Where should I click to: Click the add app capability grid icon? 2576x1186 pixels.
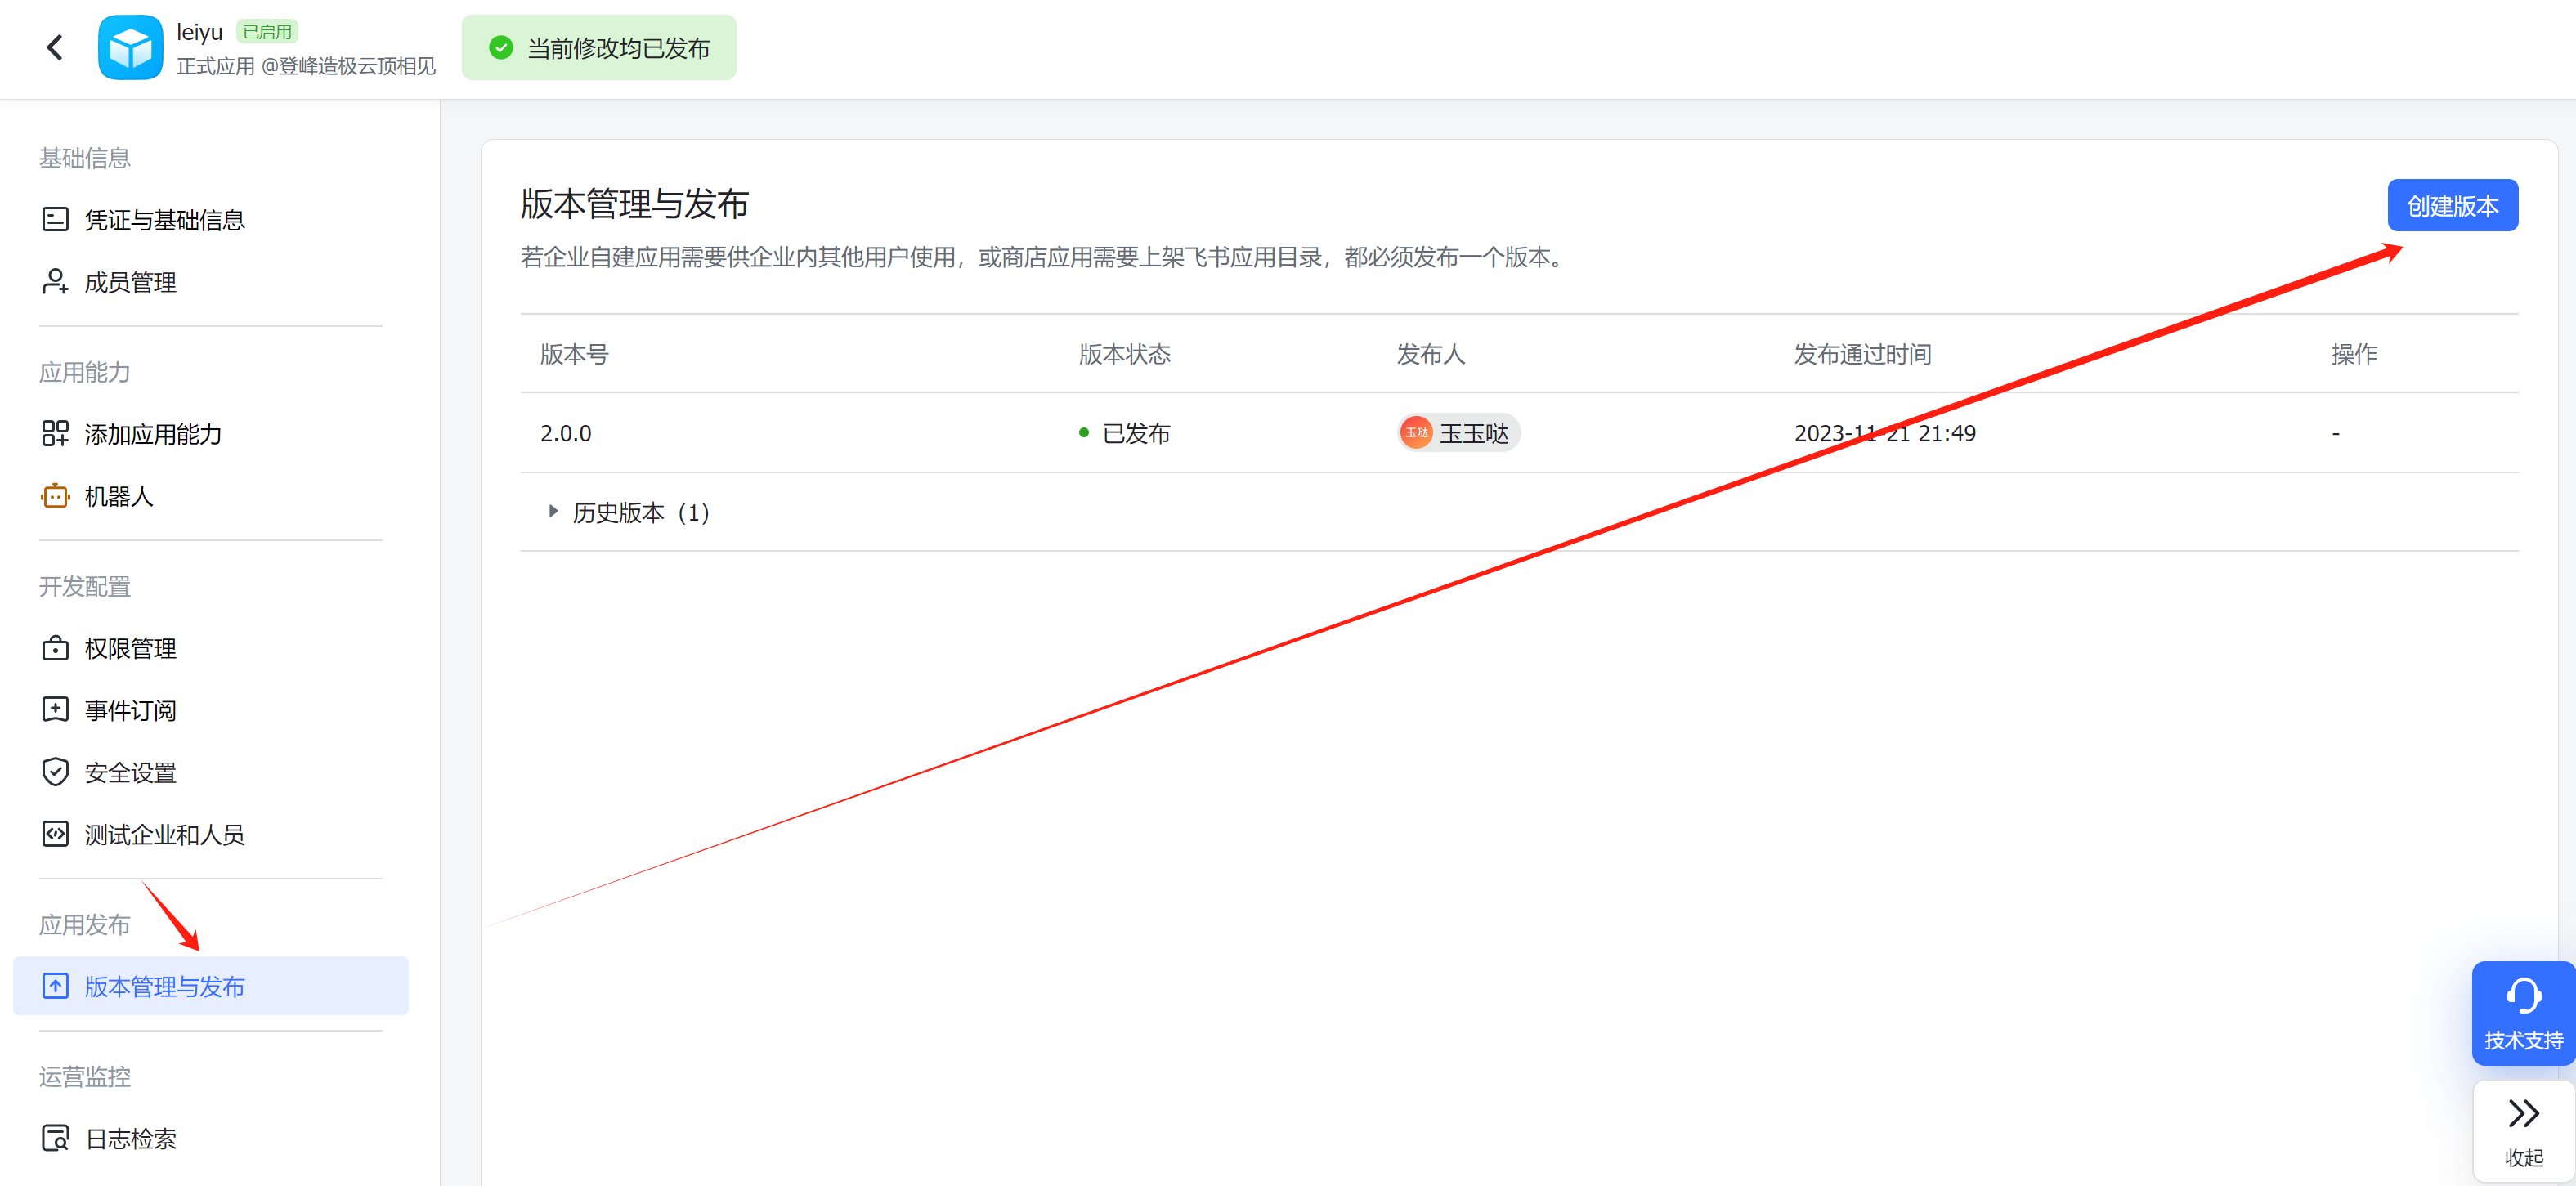coord(55,433)
